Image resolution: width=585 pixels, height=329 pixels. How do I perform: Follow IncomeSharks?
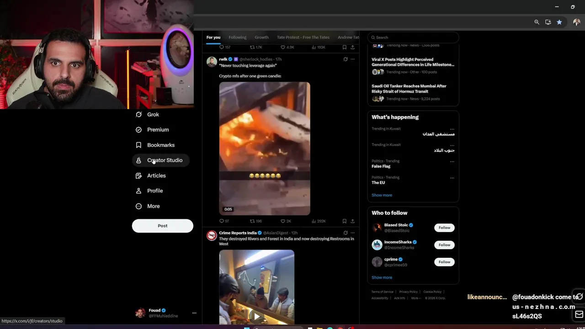point(444,245)
